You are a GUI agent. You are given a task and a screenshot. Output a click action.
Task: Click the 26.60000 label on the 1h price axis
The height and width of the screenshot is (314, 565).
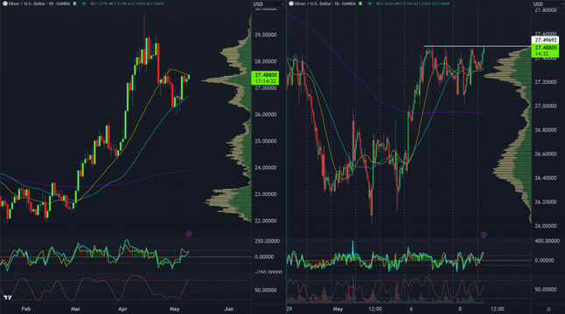click(546, 154)
